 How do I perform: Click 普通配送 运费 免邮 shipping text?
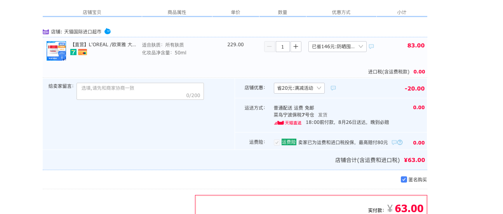click(294, 108)
